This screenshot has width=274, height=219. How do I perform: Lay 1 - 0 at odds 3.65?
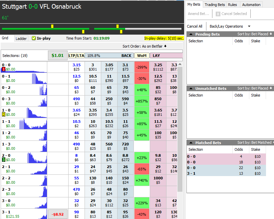click(158, 112)
